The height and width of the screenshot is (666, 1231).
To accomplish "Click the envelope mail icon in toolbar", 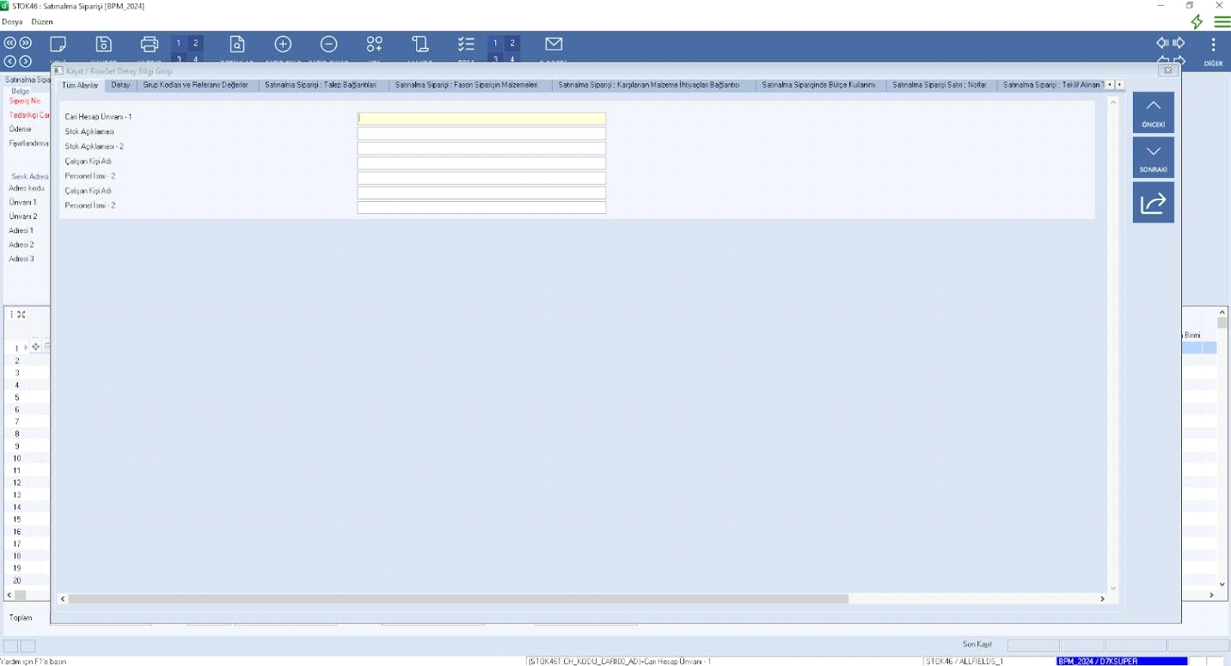I will tap(554, 44).
